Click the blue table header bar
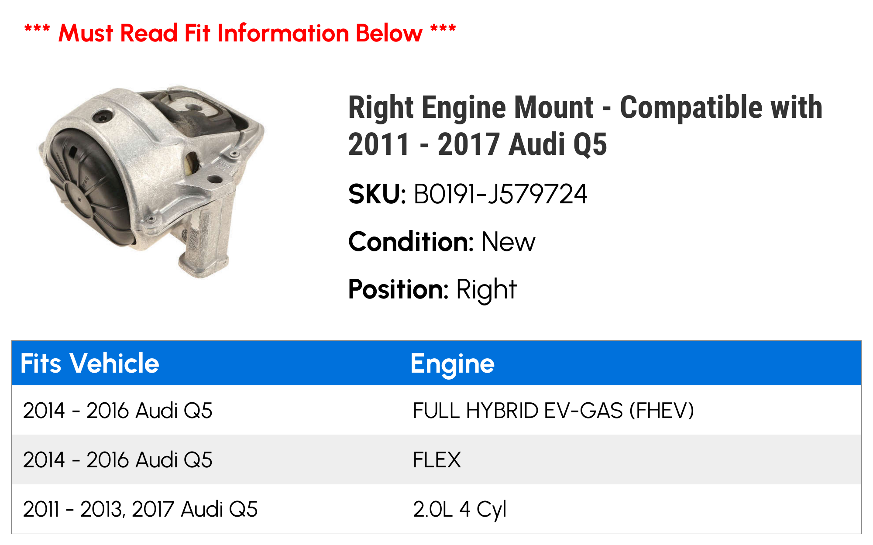Image resolution: width=873 pixels, height=545 pixels. pyautogui.click(x=436, y=363)
